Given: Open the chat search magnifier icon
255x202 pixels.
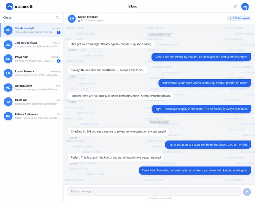Looking at the screenshot, I should coord(57,17).
